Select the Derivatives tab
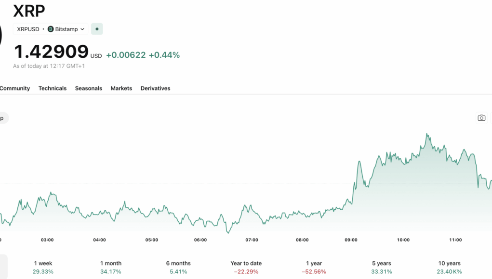The height and width of the screenshot is (279, 492). tap(155, 89)
